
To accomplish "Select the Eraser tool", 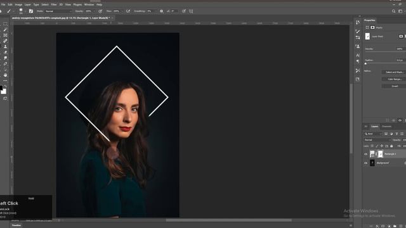I will [5, 52].
